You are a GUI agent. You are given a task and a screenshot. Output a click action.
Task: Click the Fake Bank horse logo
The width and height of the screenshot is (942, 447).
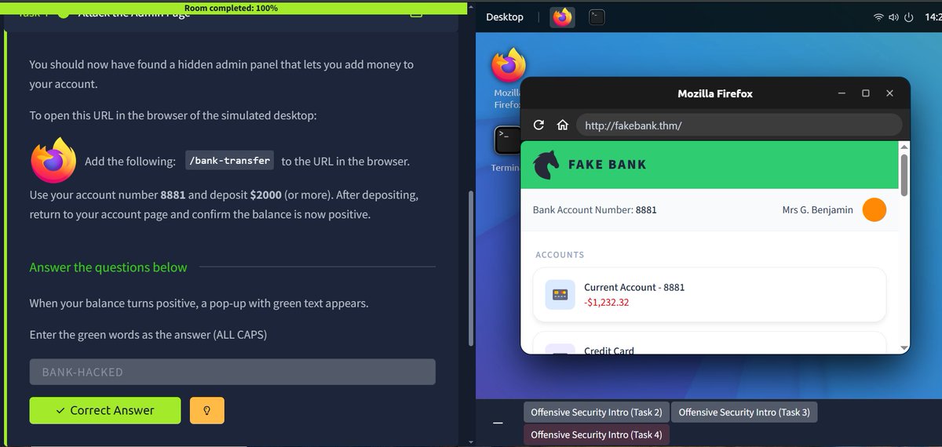[546, 165]
